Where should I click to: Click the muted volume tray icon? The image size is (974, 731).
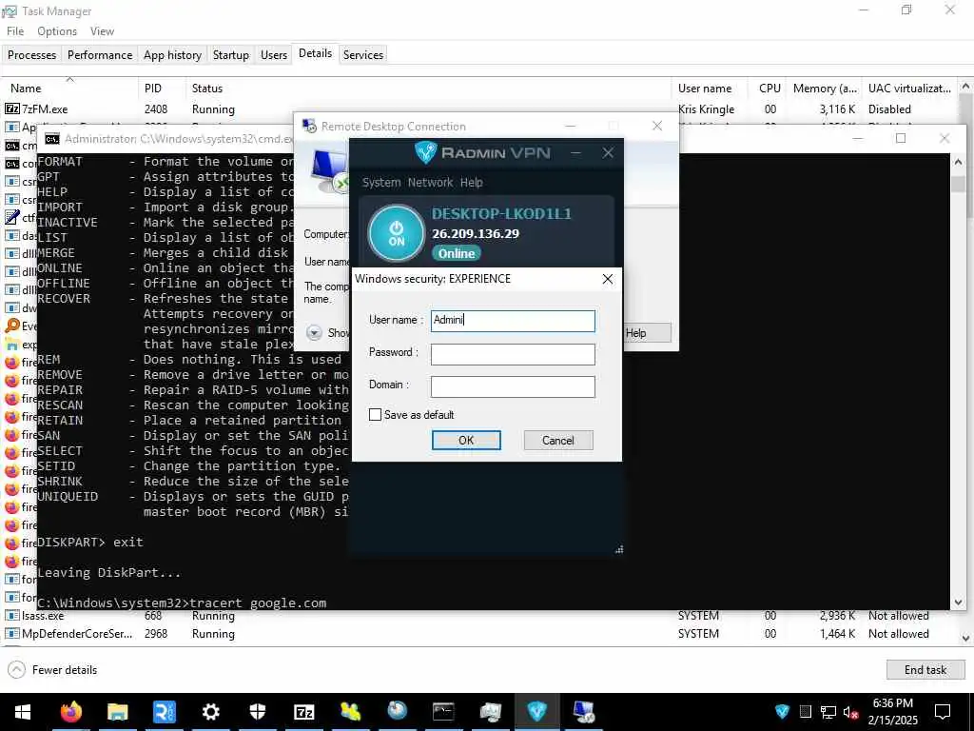[850, 712]
